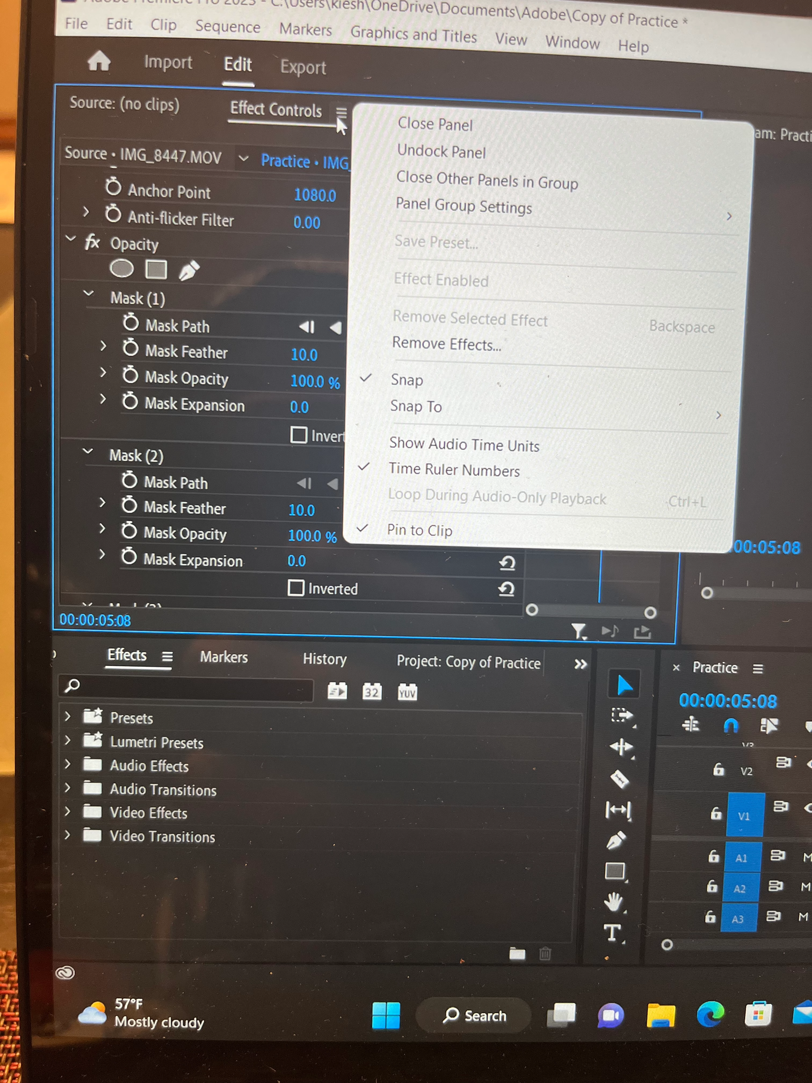Select the Hand tool

tap(614, 901)
